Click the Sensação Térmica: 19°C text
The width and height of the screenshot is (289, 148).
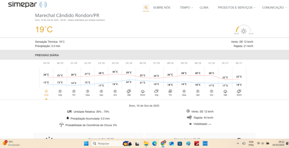tap(50, 42)
